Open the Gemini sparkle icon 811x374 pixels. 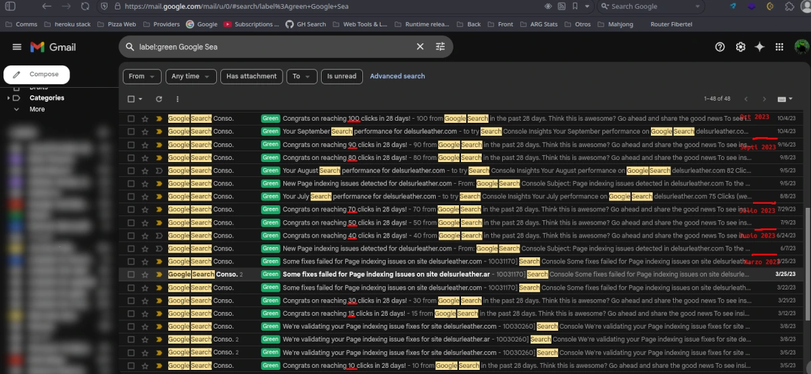[760, 47]
